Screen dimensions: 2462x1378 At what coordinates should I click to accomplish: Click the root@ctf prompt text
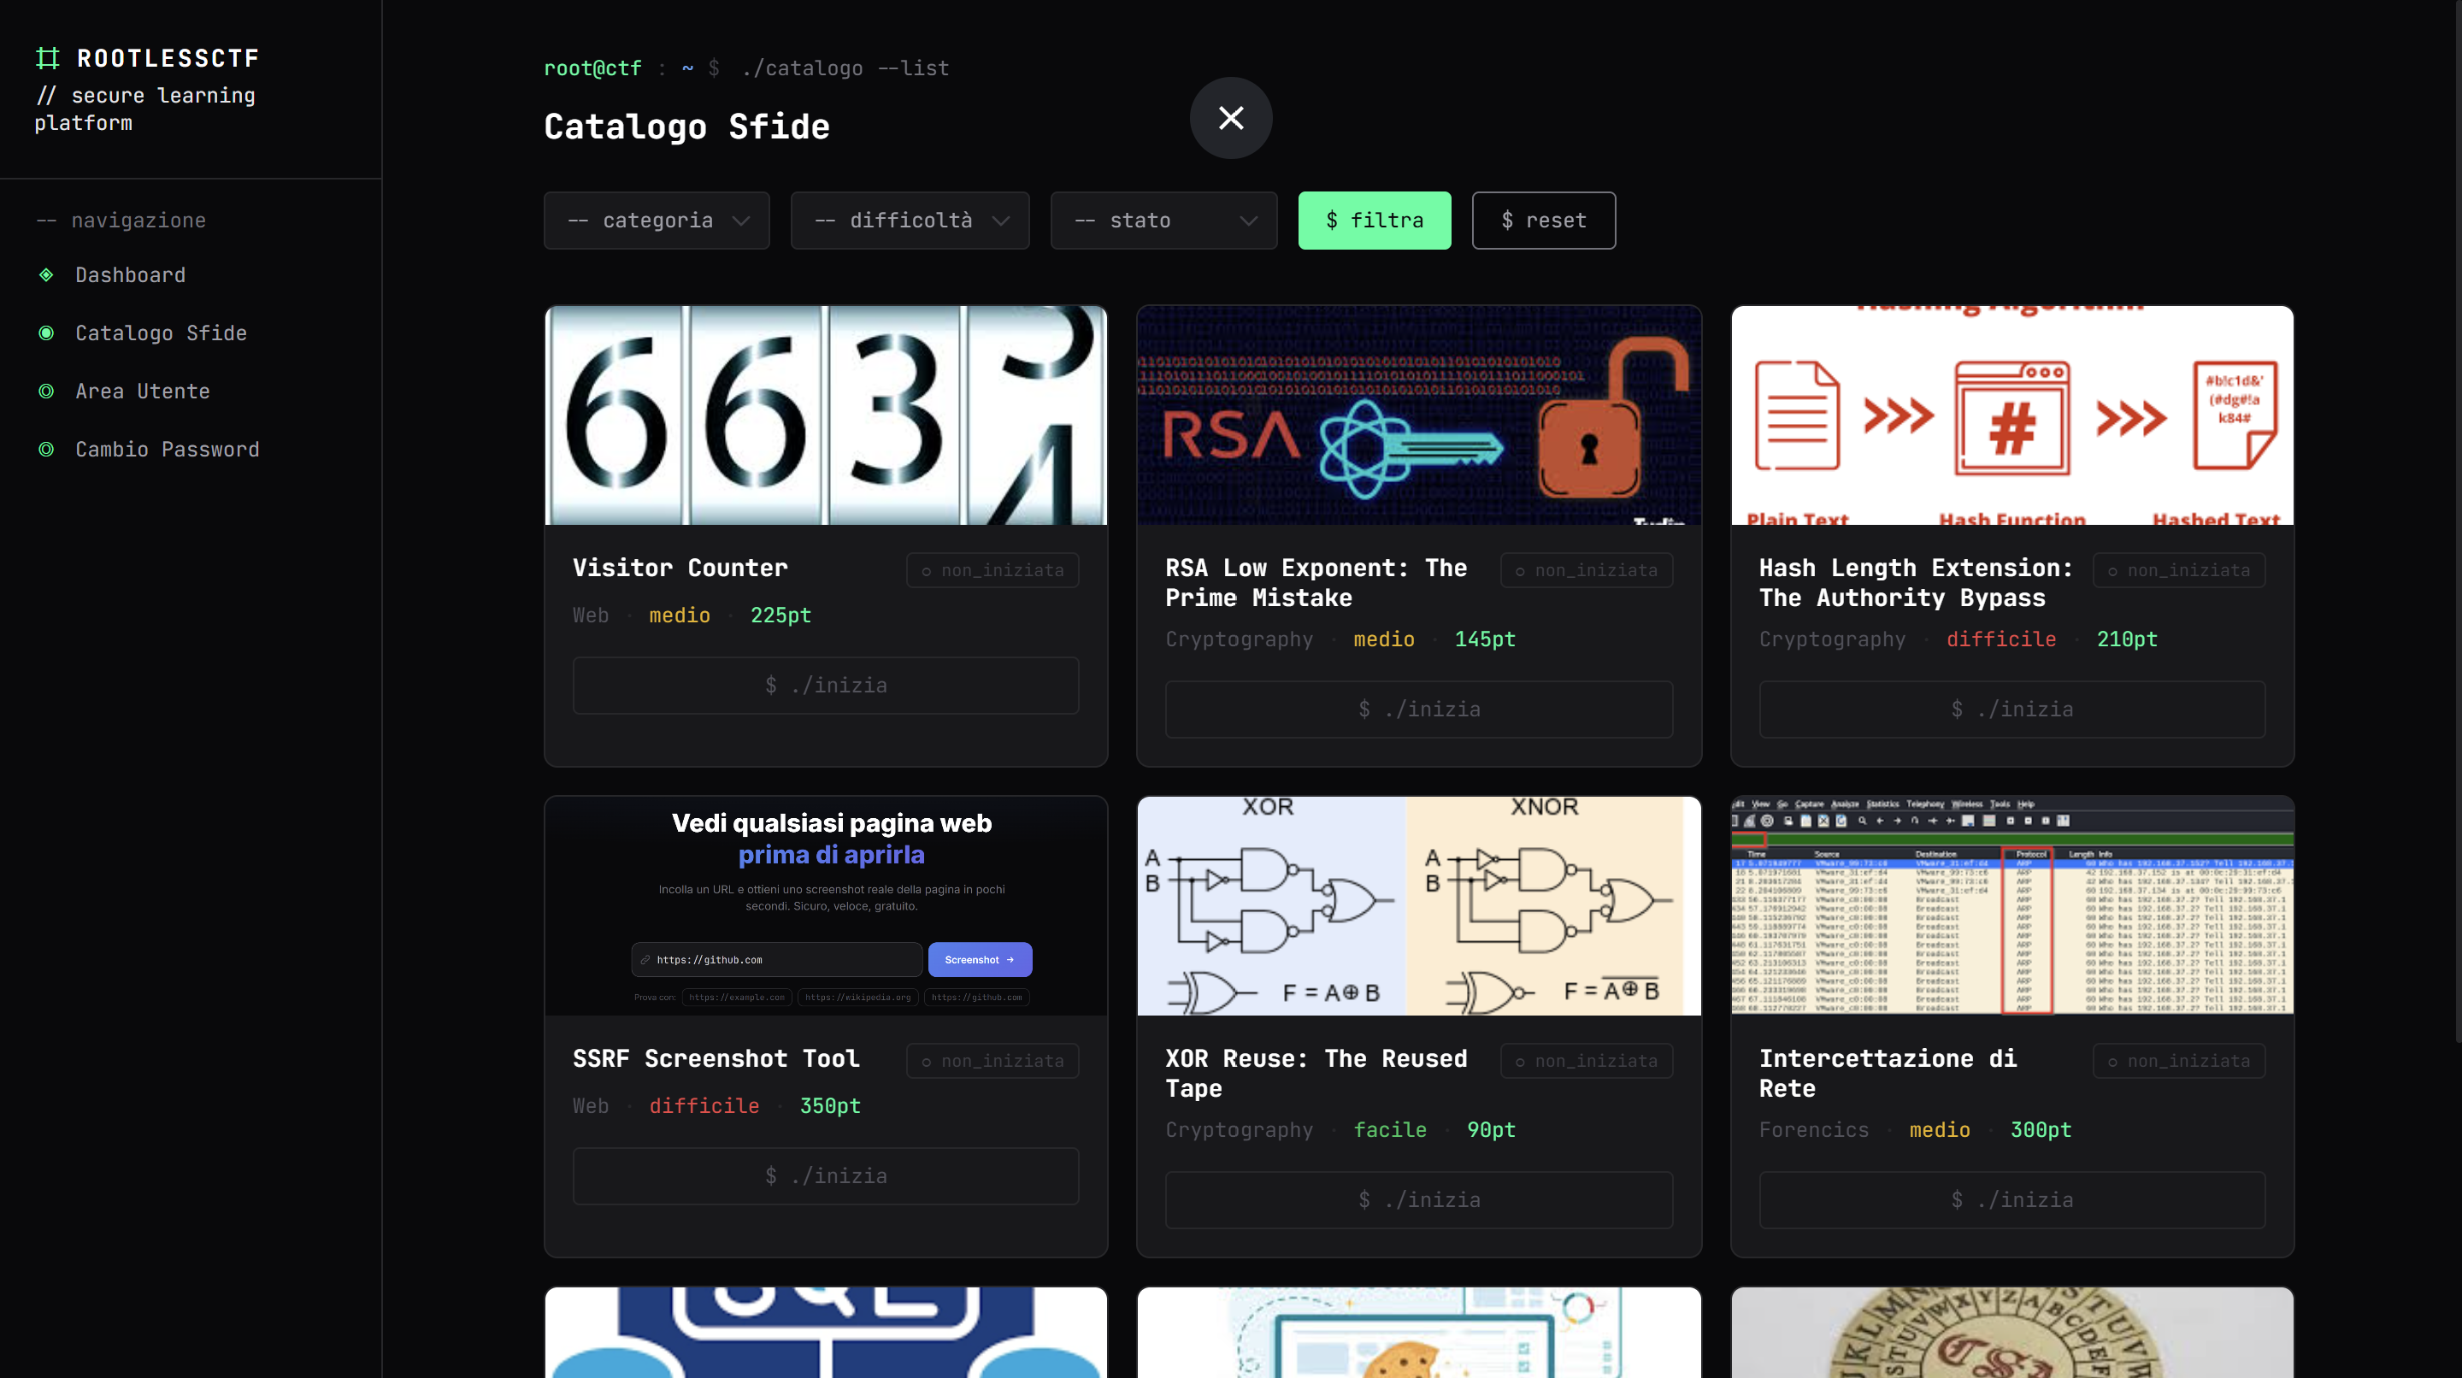tap(592, 68)
